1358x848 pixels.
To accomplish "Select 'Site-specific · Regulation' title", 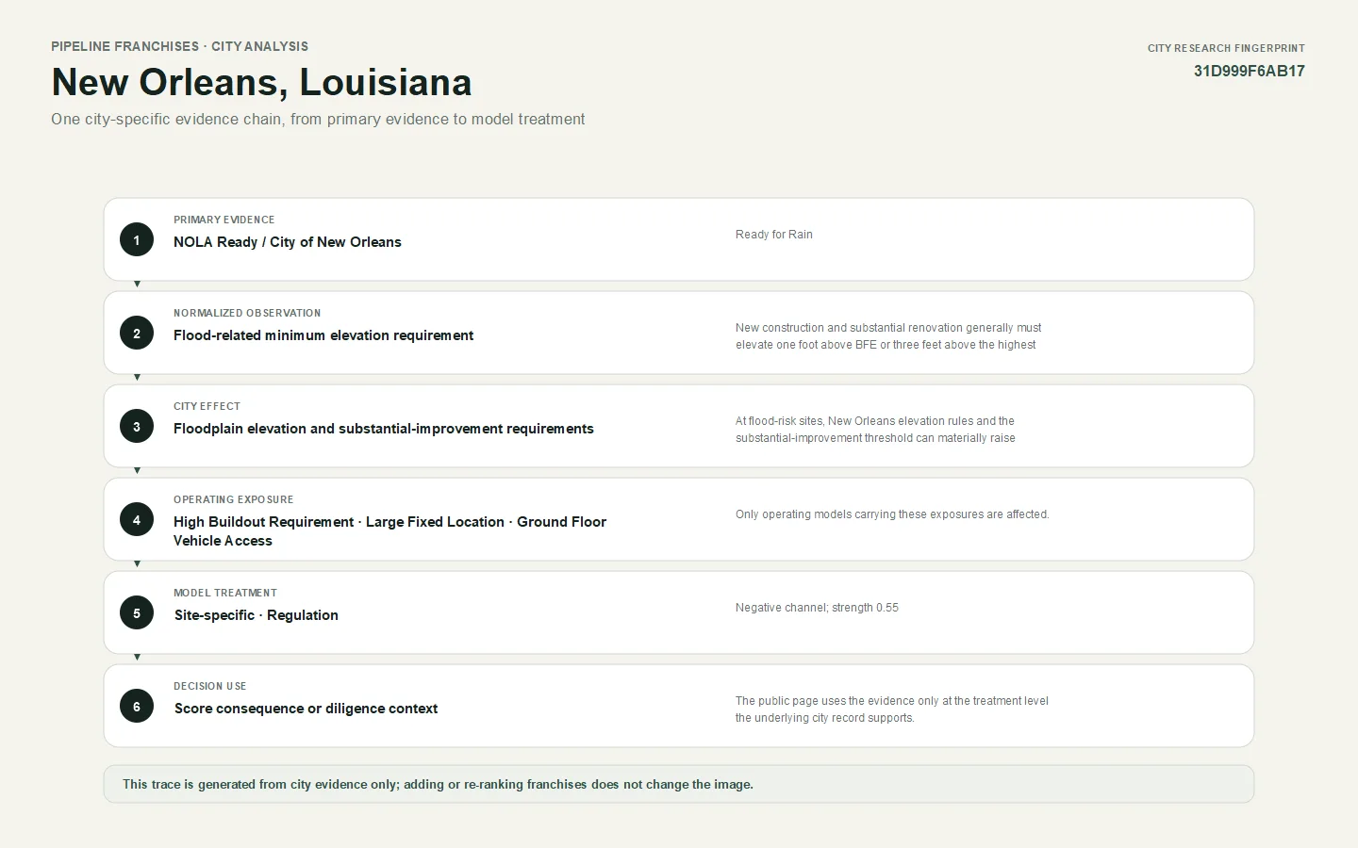I will [x=257, y=615].
